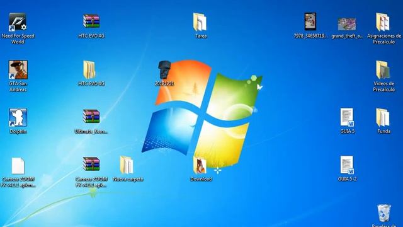Select the grand_theft_a... image file
Viewport: 403px width, 227px height.
[x=347, y=24]
